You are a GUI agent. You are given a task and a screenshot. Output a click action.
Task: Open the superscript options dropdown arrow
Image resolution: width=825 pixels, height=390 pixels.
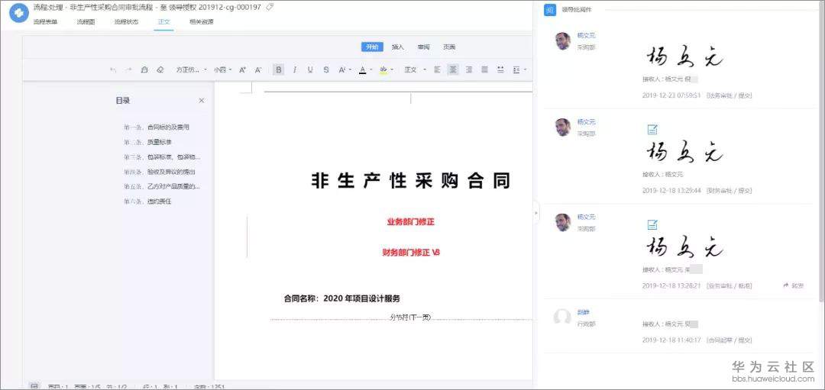click(350, 69)
